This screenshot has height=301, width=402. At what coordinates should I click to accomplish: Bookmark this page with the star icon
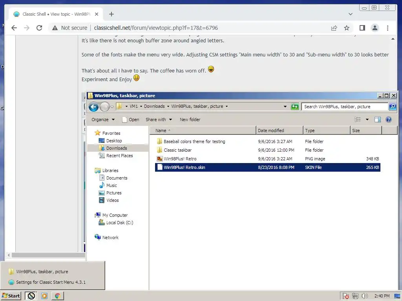coord(347,28)
